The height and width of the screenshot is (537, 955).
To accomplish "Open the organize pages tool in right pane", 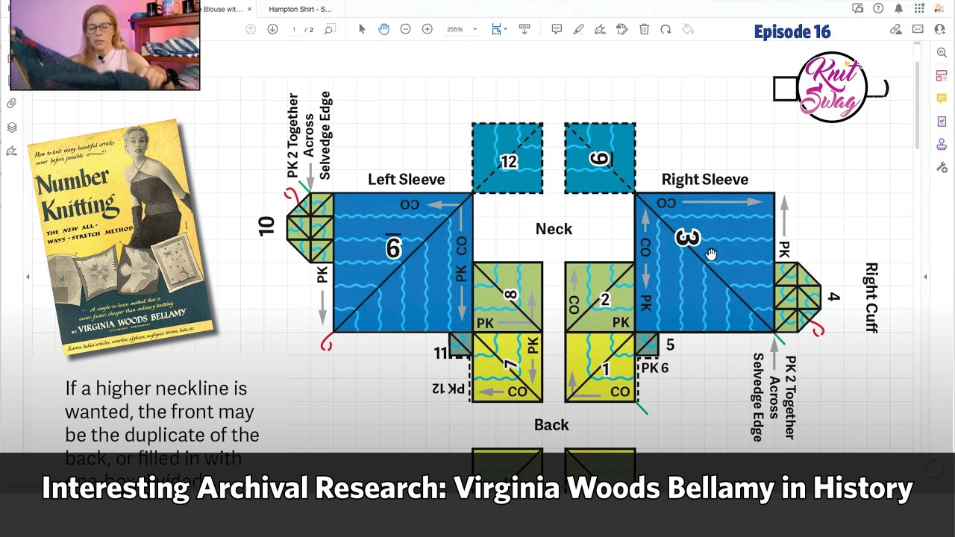I will (x=942, y=75).
